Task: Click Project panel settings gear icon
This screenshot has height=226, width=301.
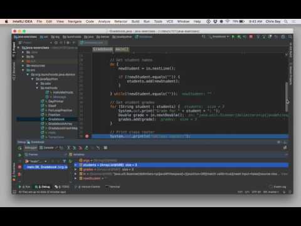Action: click(68, 43)
